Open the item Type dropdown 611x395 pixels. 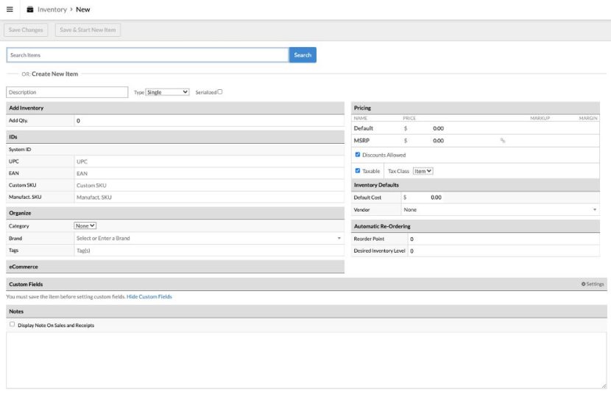[x=167, y=92]
